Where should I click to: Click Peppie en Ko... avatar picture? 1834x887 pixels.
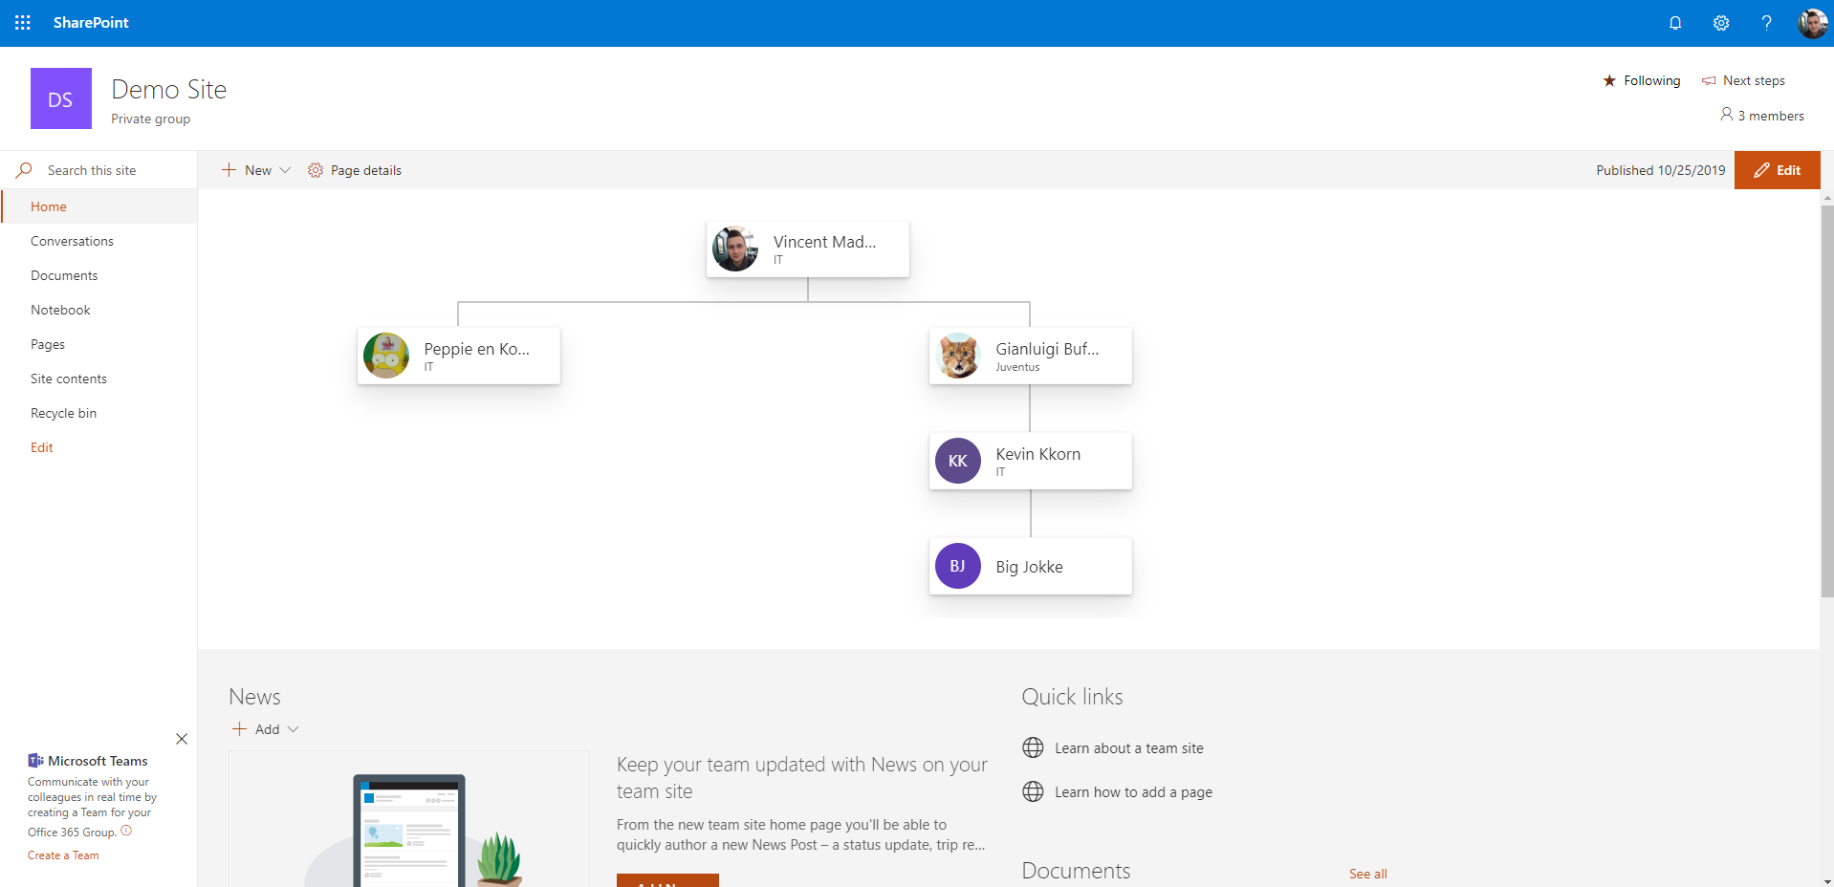(386, 356)
